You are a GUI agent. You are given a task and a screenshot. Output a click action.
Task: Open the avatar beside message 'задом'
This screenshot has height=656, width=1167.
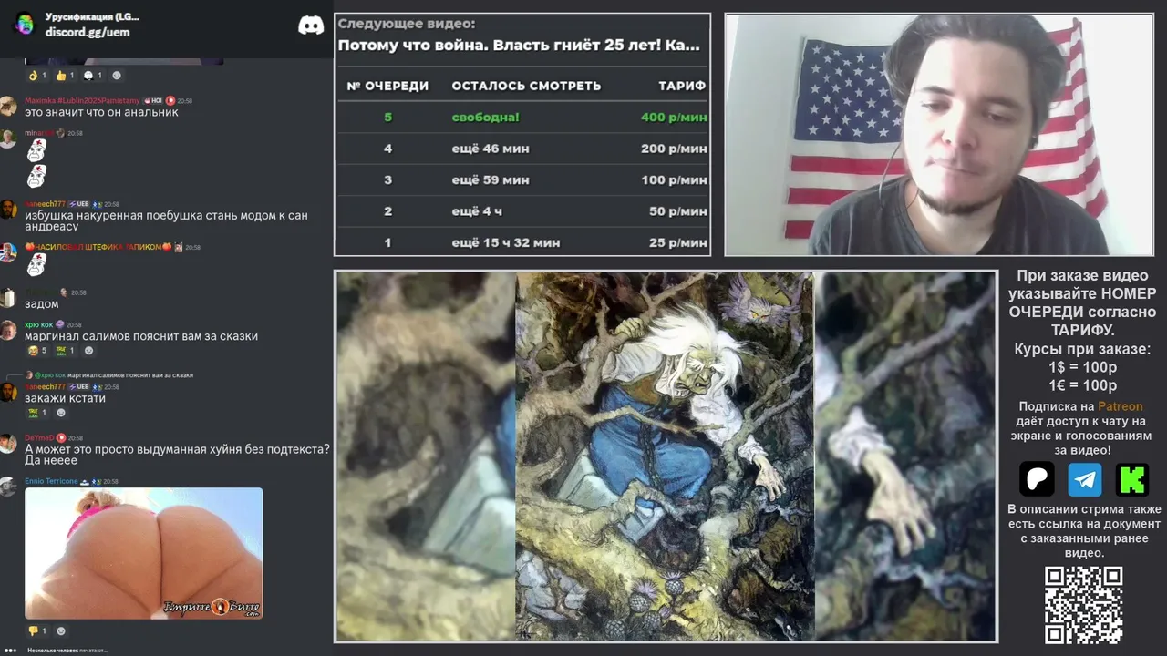click(8, 298)
